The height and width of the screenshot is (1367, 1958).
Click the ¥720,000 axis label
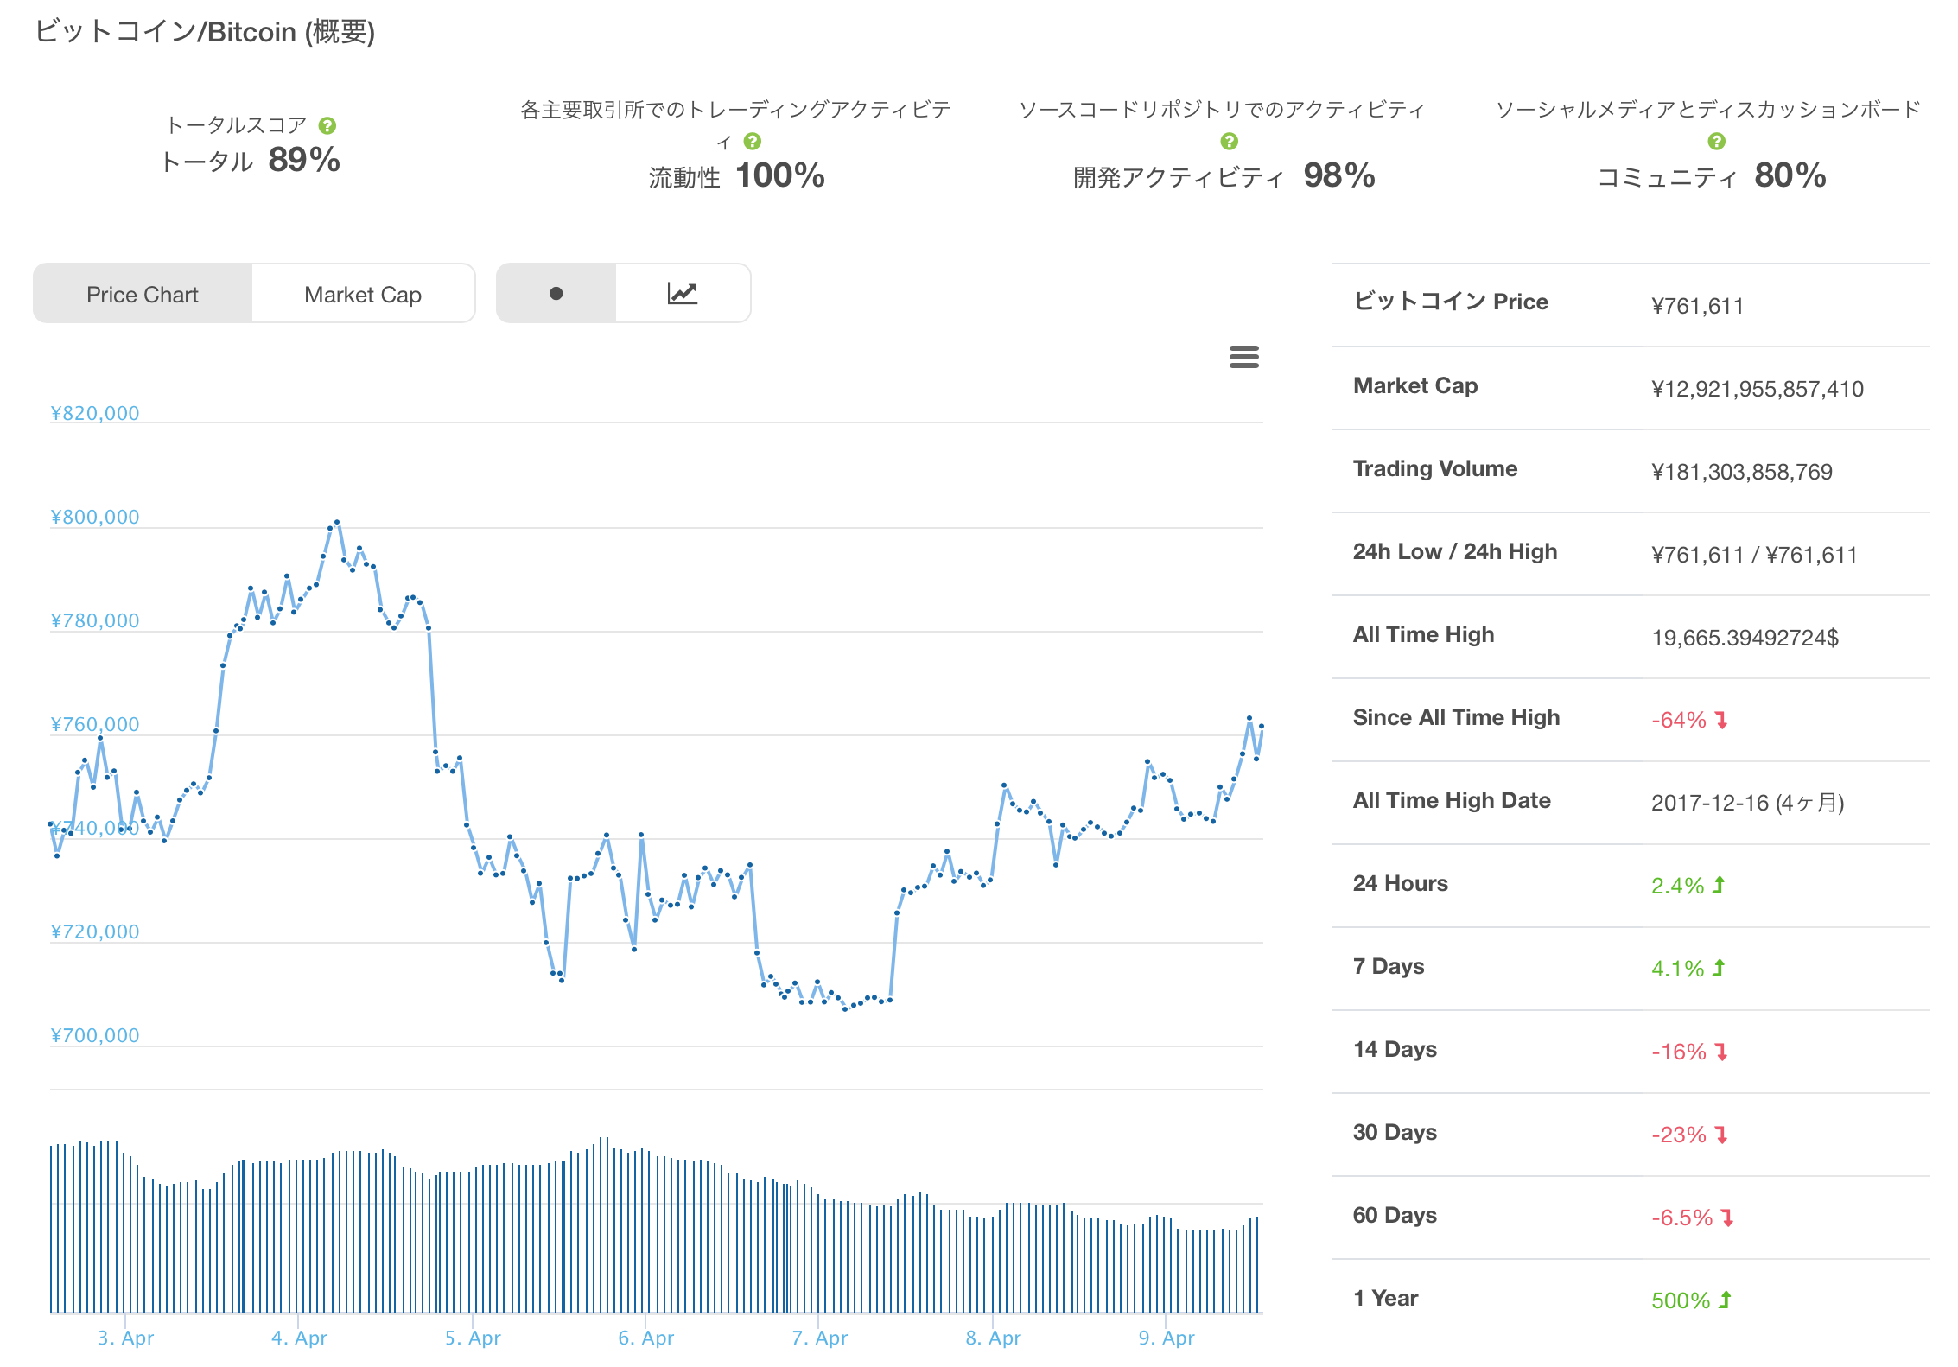pos(95,931)
